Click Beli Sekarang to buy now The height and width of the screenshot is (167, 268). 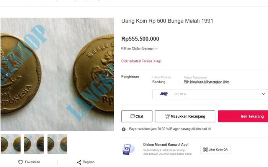(x=243, y=116)
